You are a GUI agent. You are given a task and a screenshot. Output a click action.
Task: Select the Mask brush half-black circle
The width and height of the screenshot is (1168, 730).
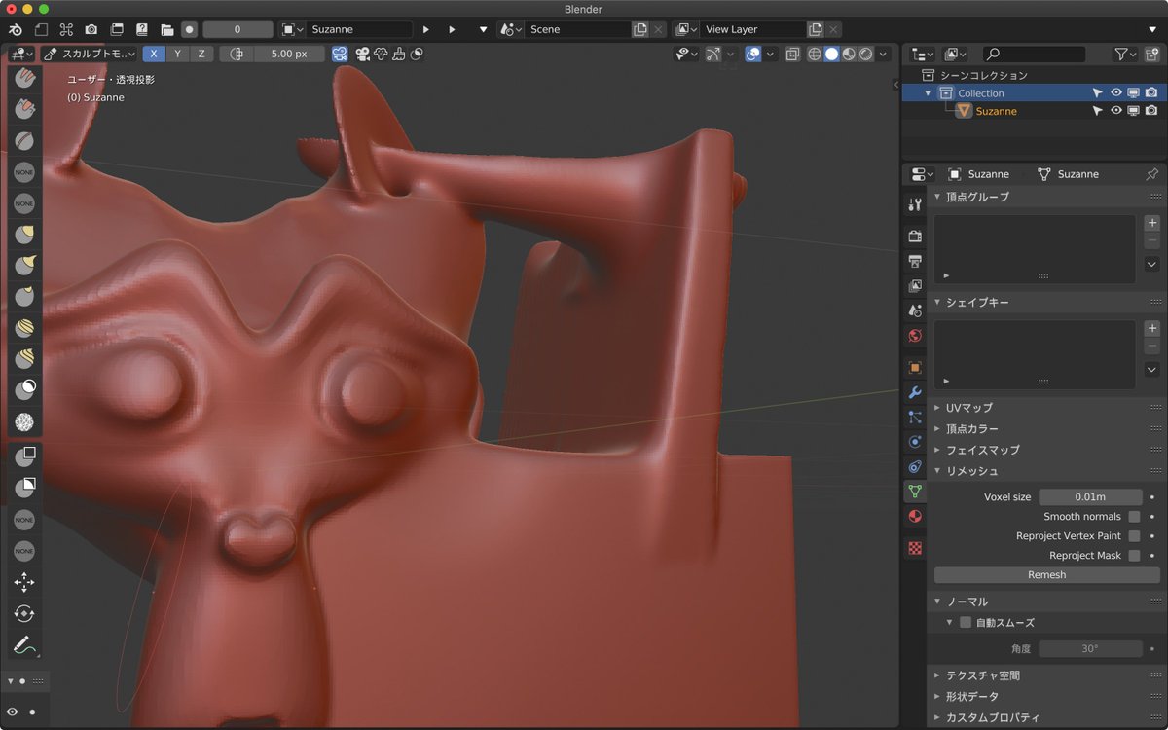click(x=24, y=390)
